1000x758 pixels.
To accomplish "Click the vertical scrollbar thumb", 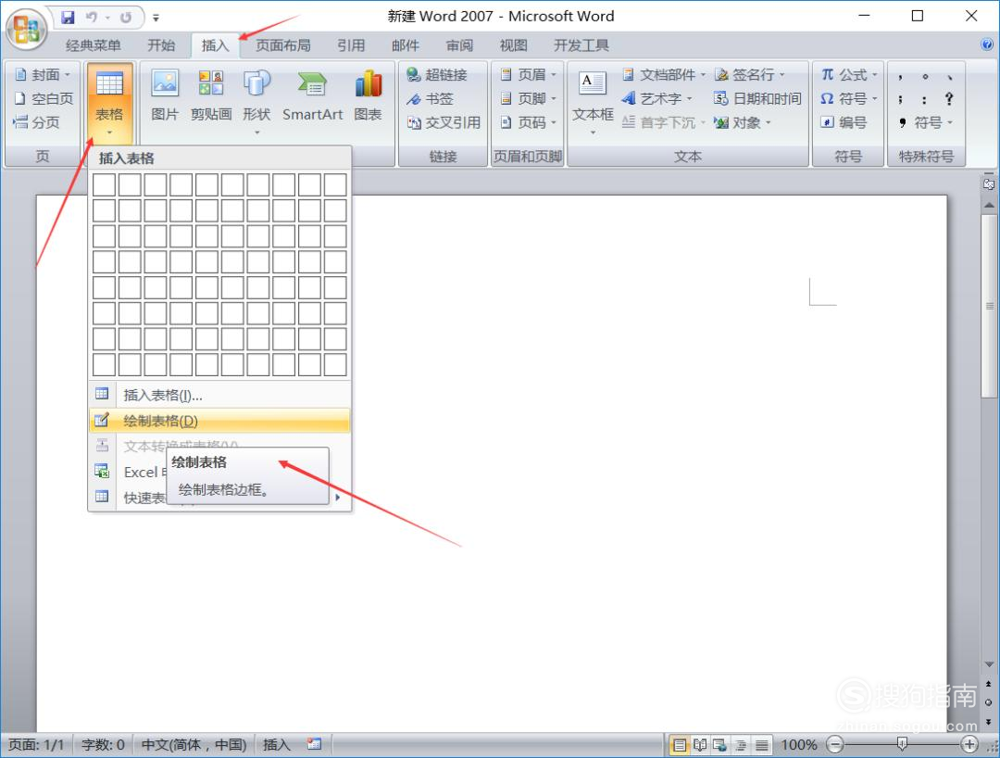I will (989, 307).
